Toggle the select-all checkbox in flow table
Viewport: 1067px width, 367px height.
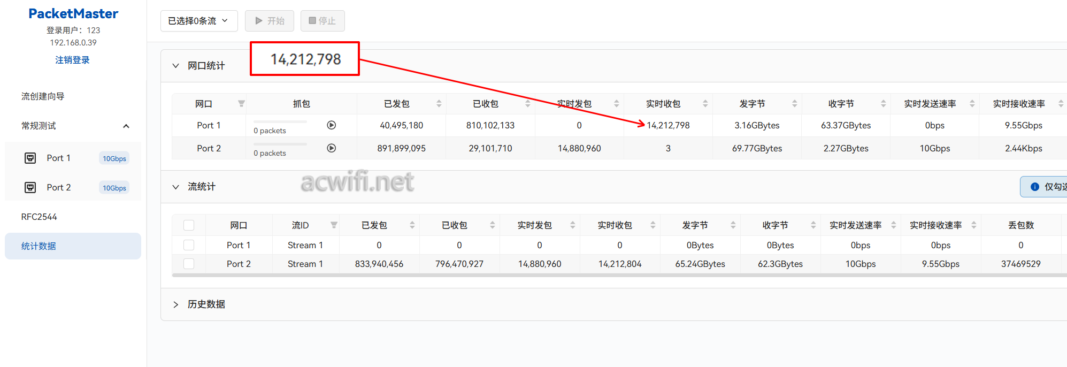[x=189, y=225]
